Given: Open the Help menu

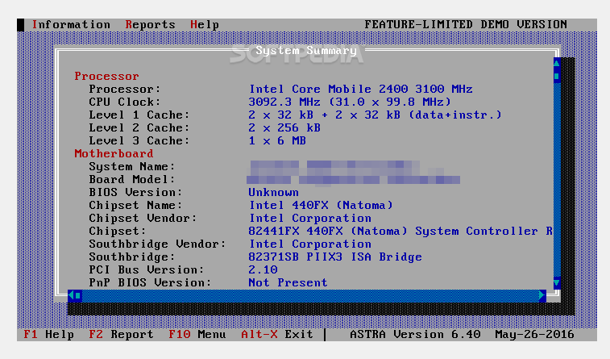Looking at the screenshot, I should point(205,24).
